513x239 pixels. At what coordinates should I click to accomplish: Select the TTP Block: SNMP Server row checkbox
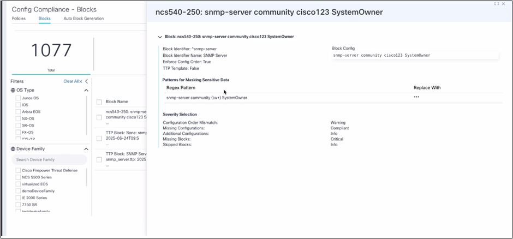tap(99, 159)
